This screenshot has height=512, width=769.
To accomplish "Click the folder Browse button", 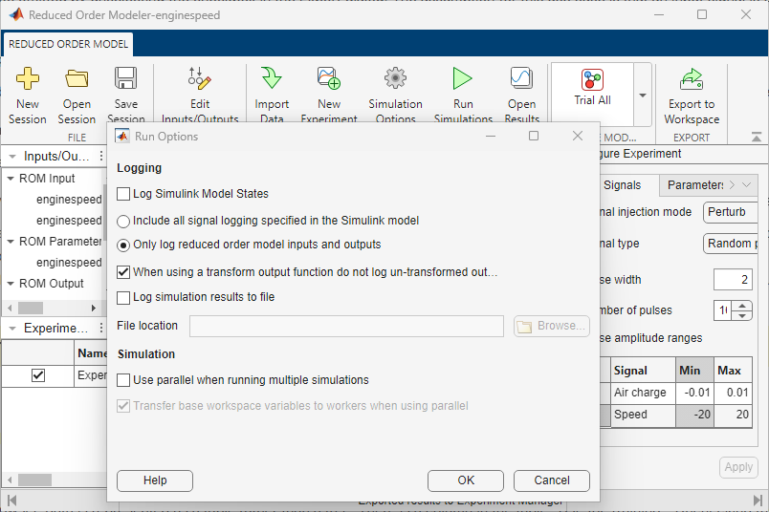I will click(x=552, y=327).
